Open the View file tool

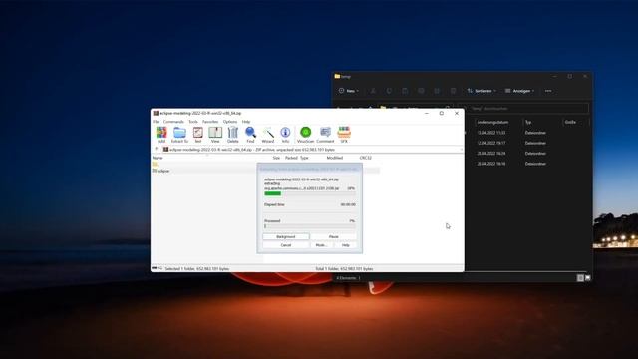tap(215, 135)
